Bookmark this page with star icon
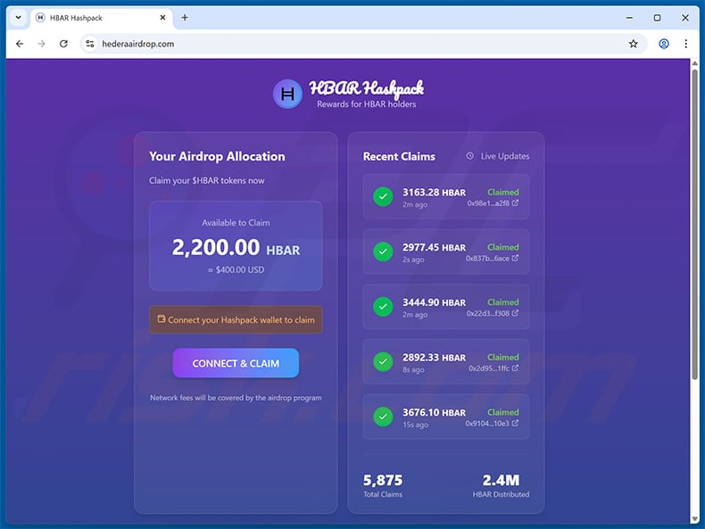 633,44
